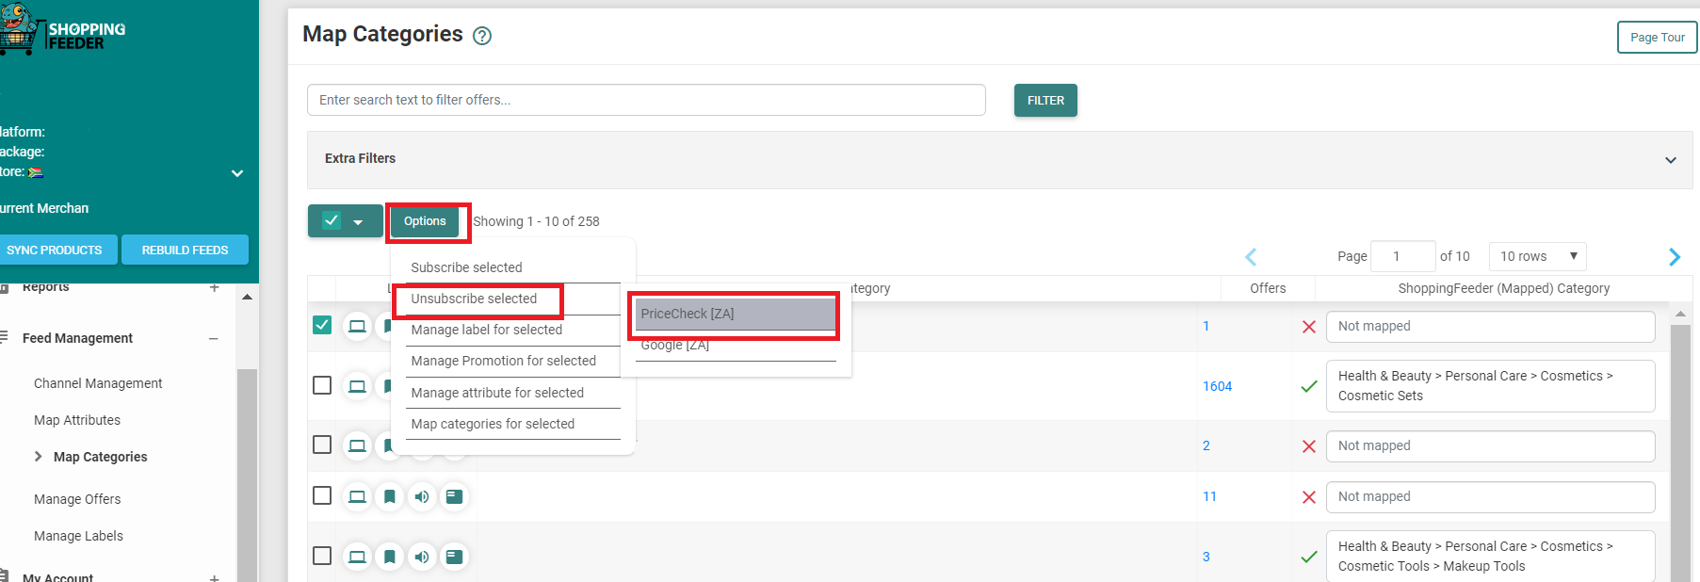Click the Cosmetic Sets mapped category field

tap(1490, 386)
